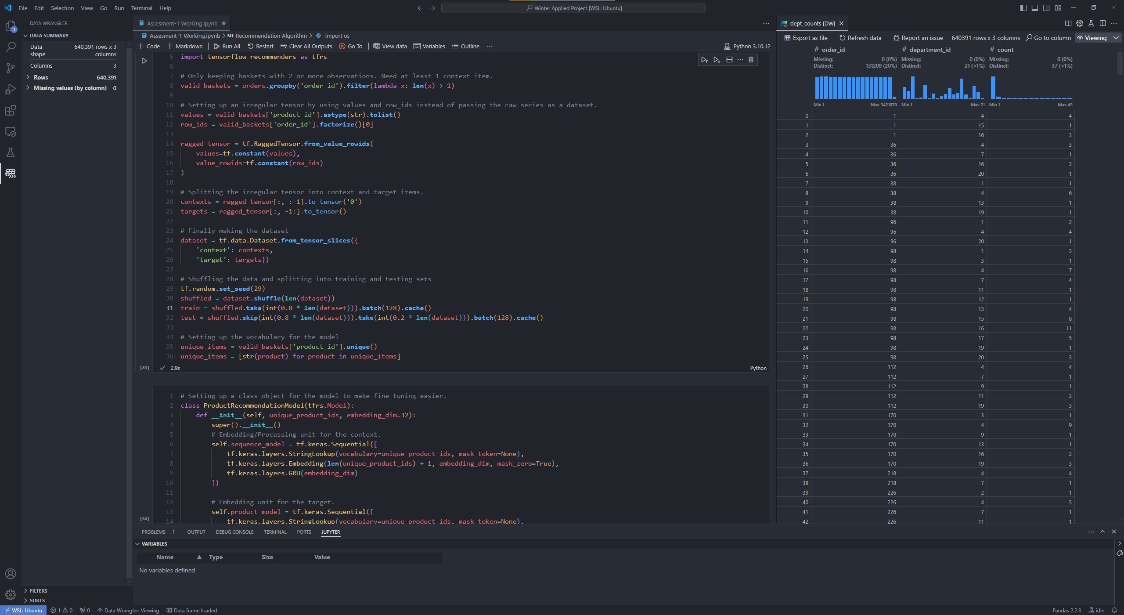Viewport: 1124px width, 615px height.
Task: Open the File menu
Action: (x=23, y=8)
